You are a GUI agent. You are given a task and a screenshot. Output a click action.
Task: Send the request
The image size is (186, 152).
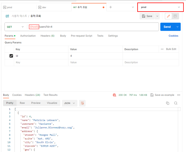pyautogui.click(x=167, y=27)
